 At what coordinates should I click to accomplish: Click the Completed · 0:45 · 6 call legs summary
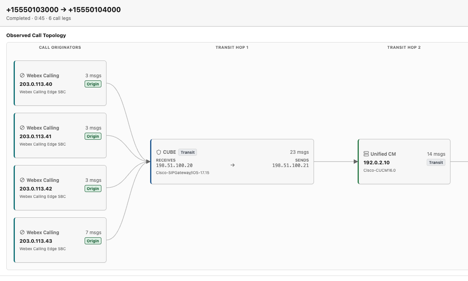tap(39, 18)
